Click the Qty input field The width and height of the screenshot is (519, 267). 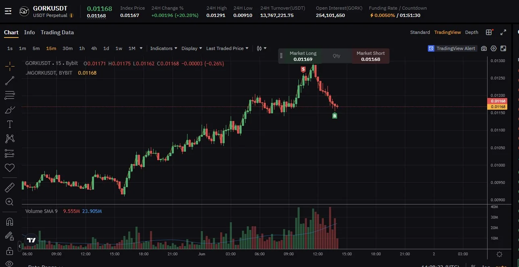337,56
